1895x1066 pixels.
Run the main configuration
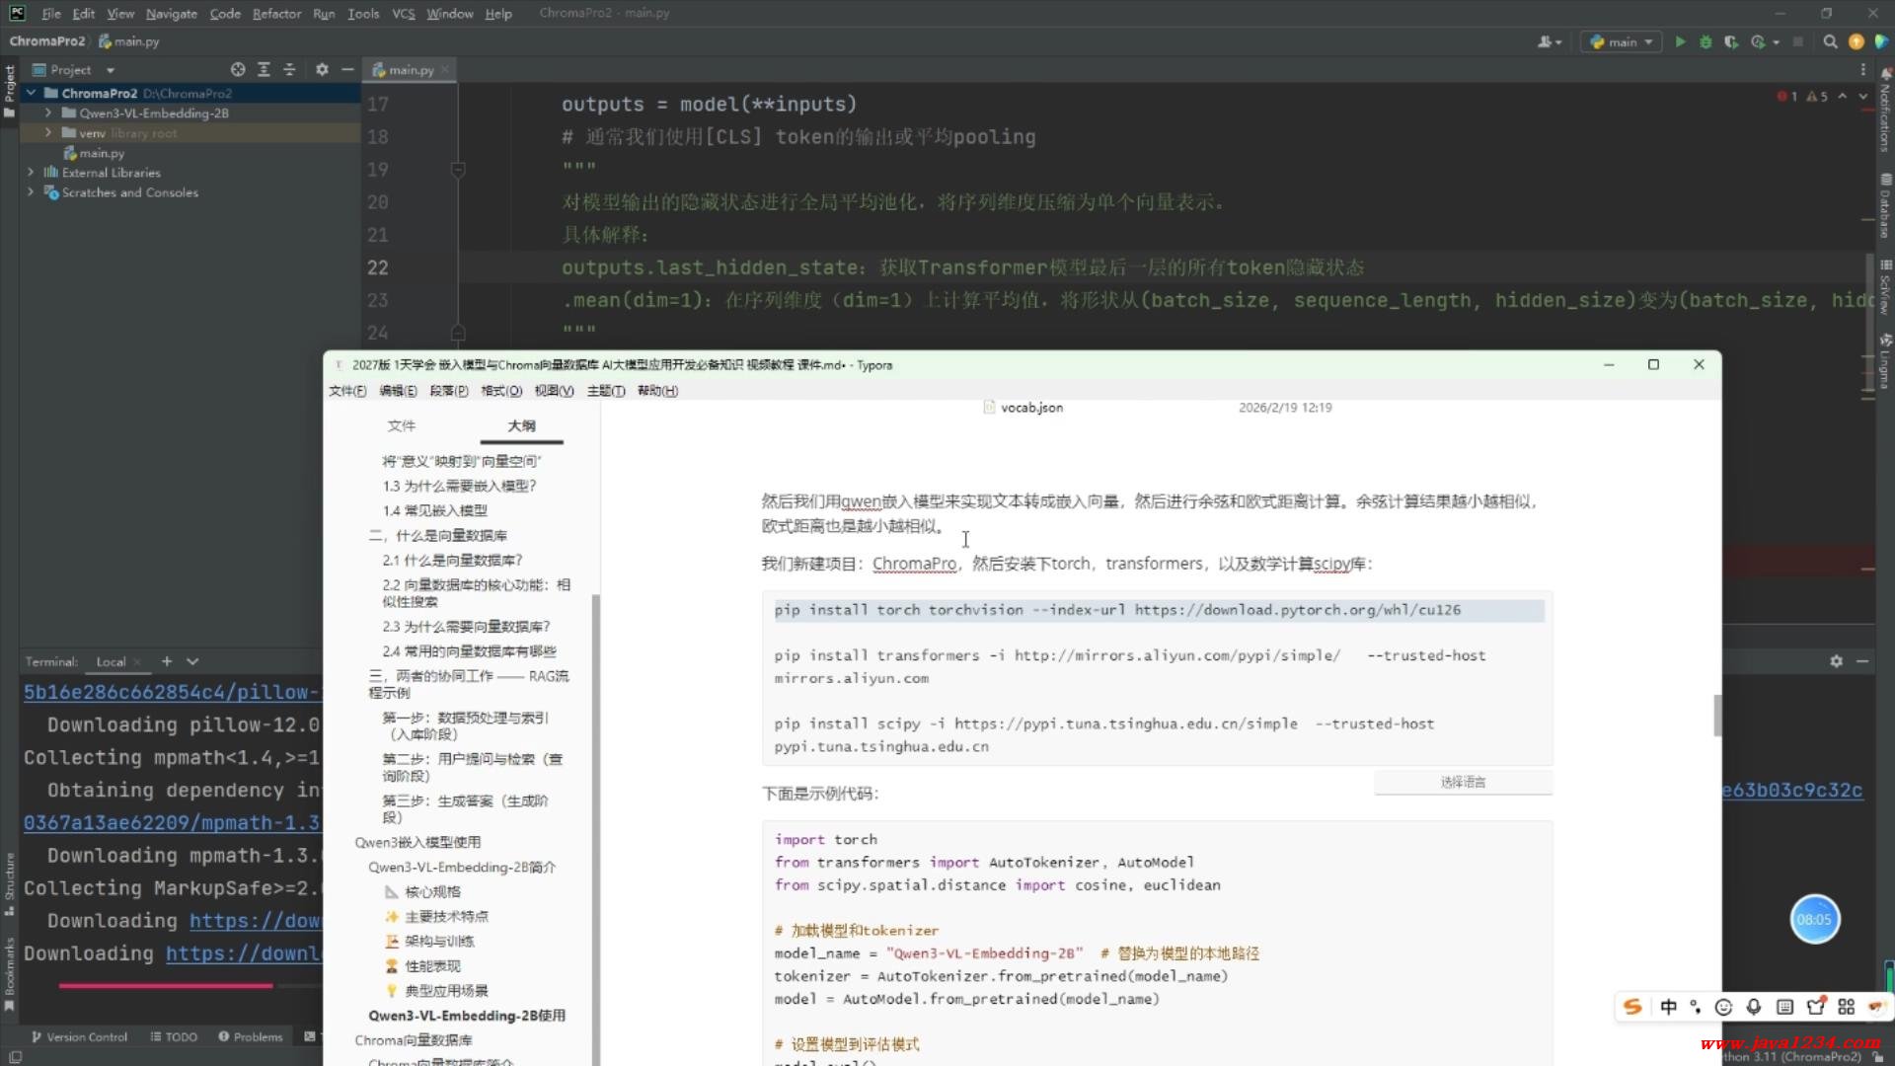[1680, 41]
